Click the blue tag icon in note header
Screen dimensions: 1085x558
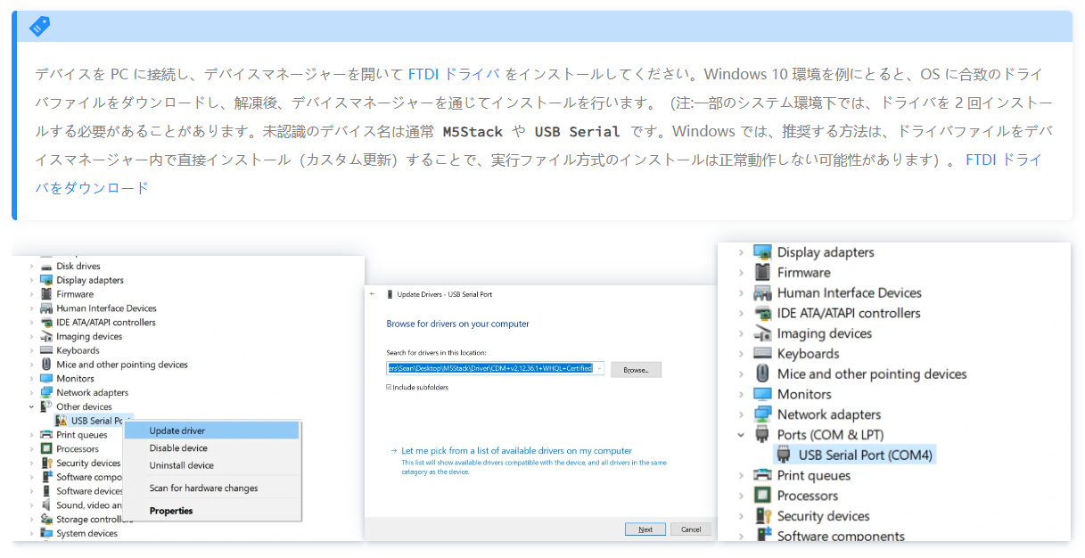[39, 27]
